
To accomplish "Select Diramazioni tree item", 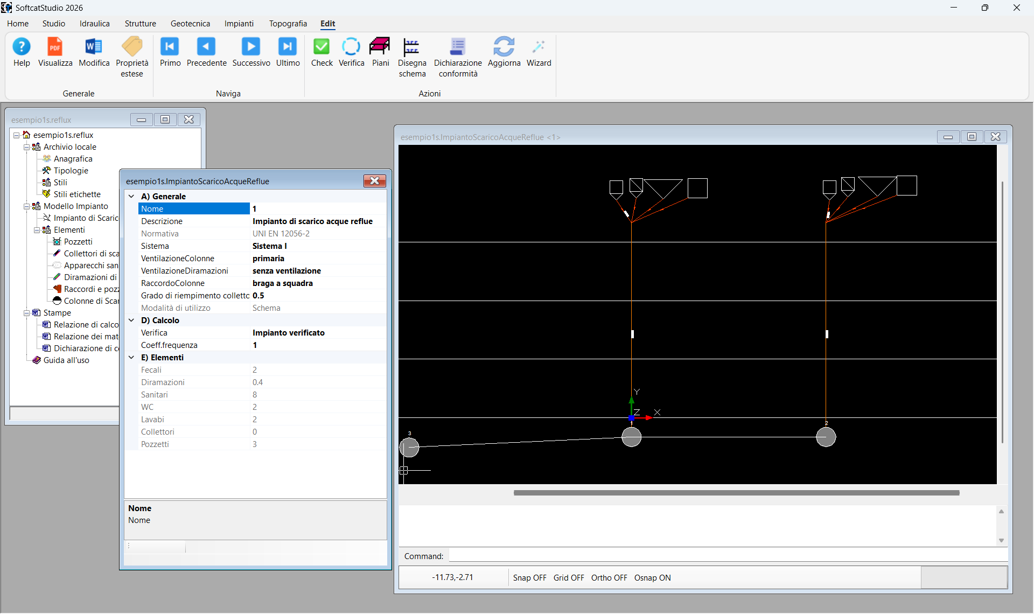I will tap(86, 277).
